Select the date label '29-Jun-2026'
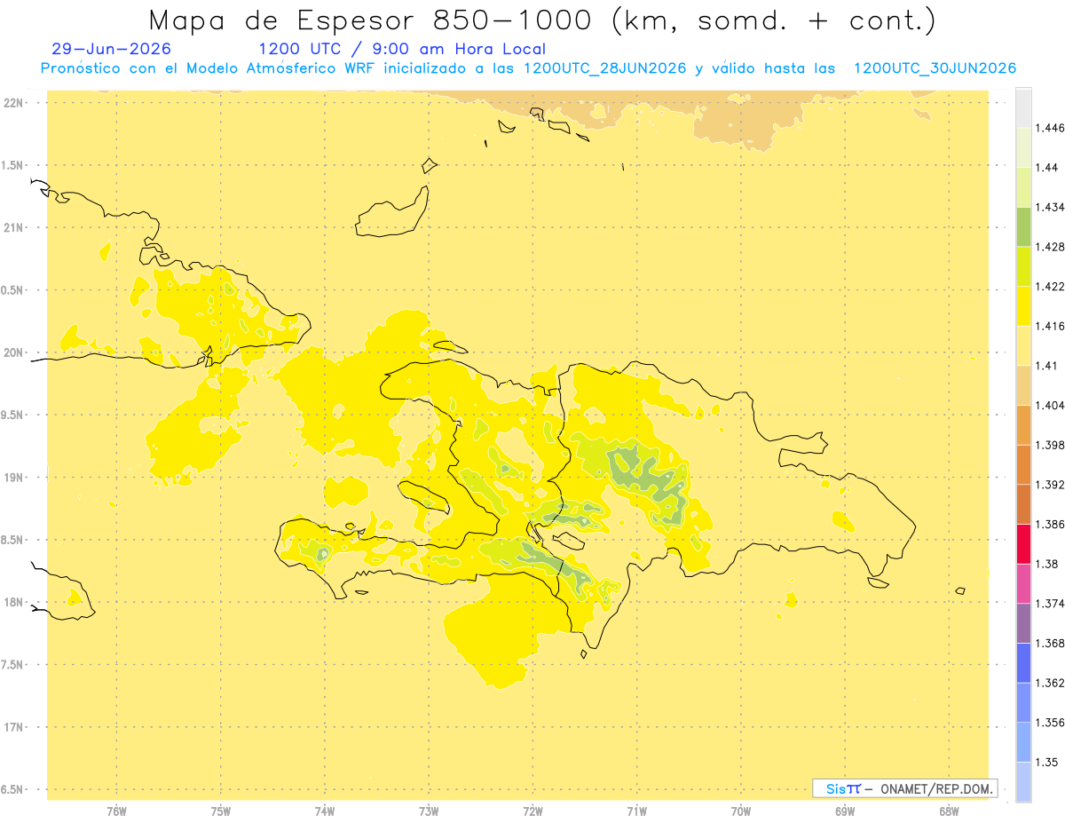The width and height of the screenshot is (1065, 823). (x=112, y=49)
